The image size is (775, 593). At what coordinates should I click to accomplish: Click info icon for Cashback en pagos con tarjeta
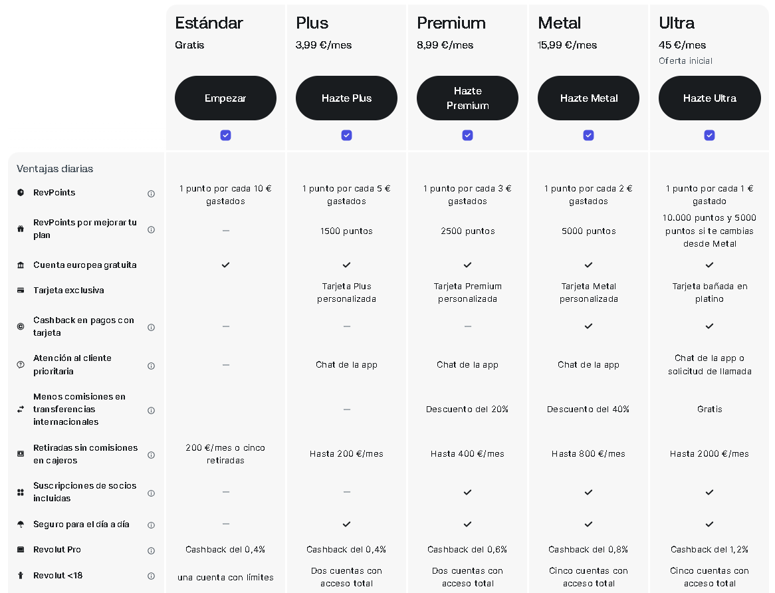pos(151,327)
